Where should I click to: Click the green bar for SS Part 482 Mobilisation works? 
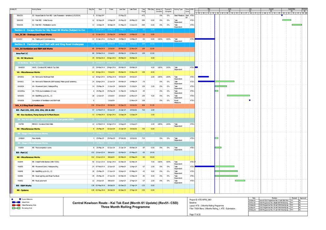click(x=297, y=24)
